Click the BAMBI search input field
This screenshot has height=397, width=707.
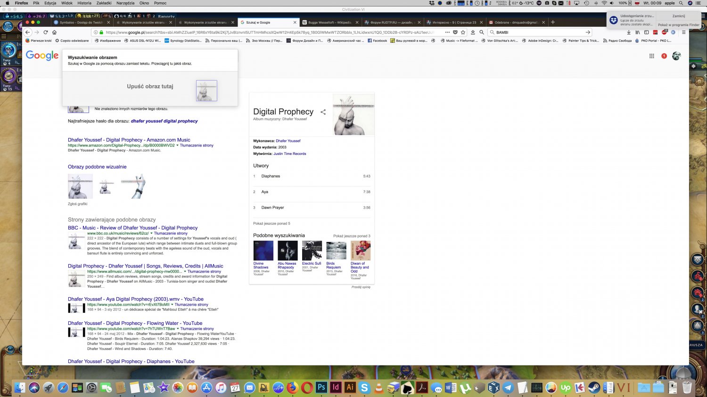[540, 32]
